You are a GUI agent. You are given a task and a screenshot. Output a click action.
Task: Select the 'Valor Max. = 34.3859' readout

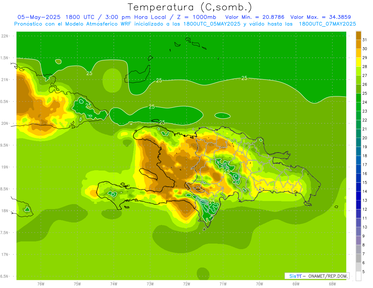(320, 17)
